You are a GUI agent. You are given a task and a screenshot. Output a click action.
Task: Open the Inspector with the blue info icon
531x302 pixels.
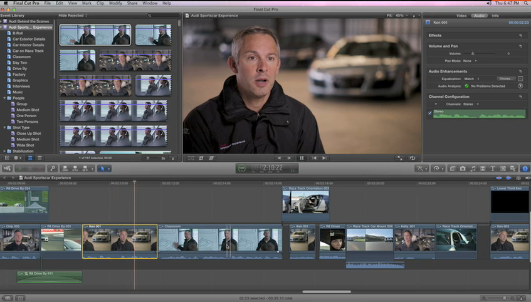click(x=525, y=169)
